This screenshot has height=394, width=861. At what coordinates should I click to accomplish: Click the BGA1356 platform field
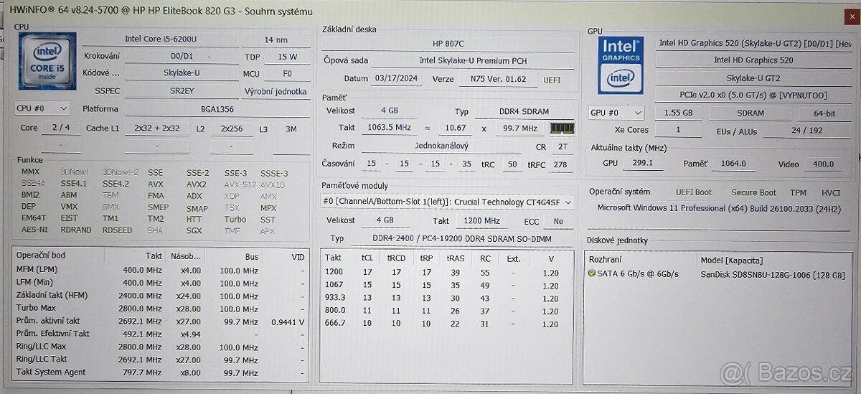[217, 109]
